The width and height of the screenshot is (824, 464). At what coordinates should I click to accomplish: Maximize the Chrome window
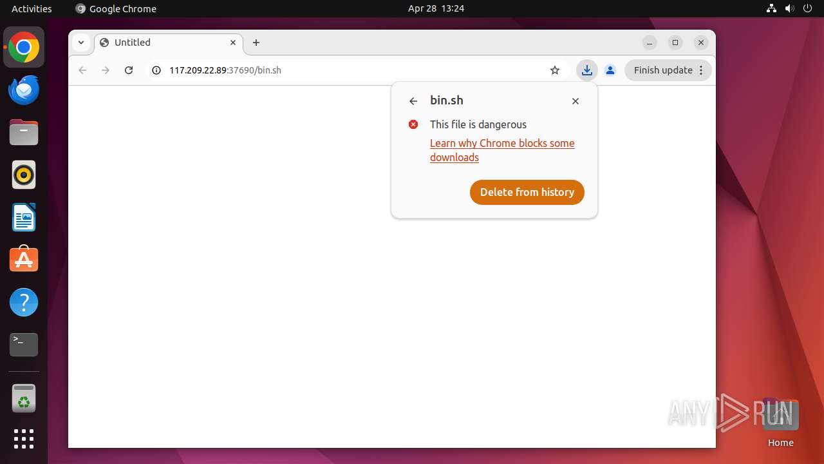(675, 43)
